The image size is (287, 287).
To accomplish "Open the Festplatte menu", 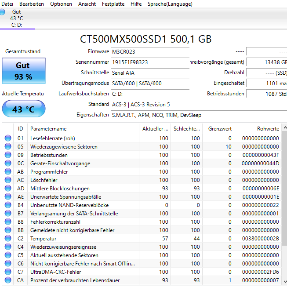I will (113, 4).
